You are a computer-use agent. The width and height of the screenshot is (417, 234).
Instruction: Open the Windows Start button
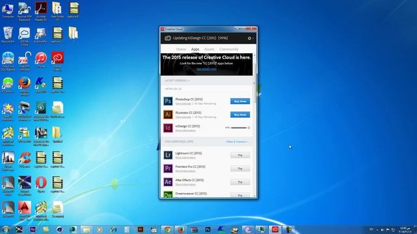point(5,229)
